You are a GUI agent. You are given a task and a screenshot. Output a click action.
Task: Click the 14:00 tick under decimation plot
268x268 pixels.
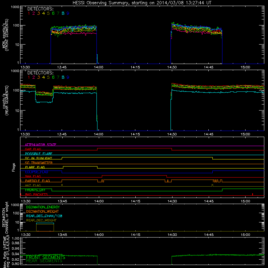[99, 235]
